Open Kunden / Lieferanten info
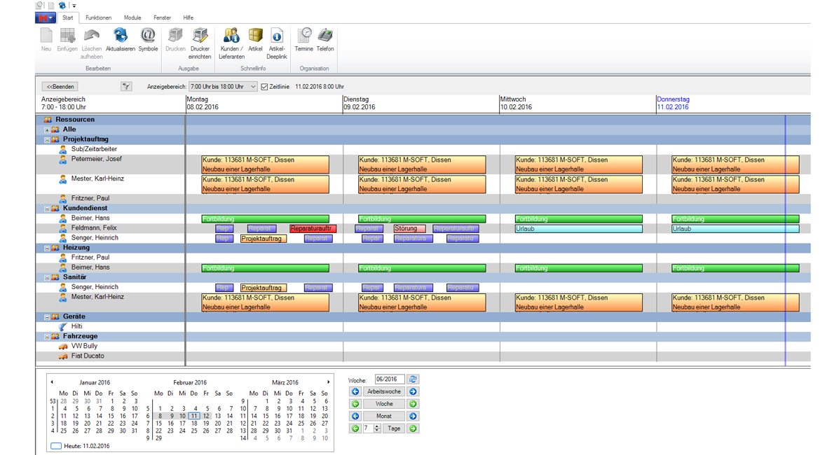The image size is (827, 455). click(231, 36)
